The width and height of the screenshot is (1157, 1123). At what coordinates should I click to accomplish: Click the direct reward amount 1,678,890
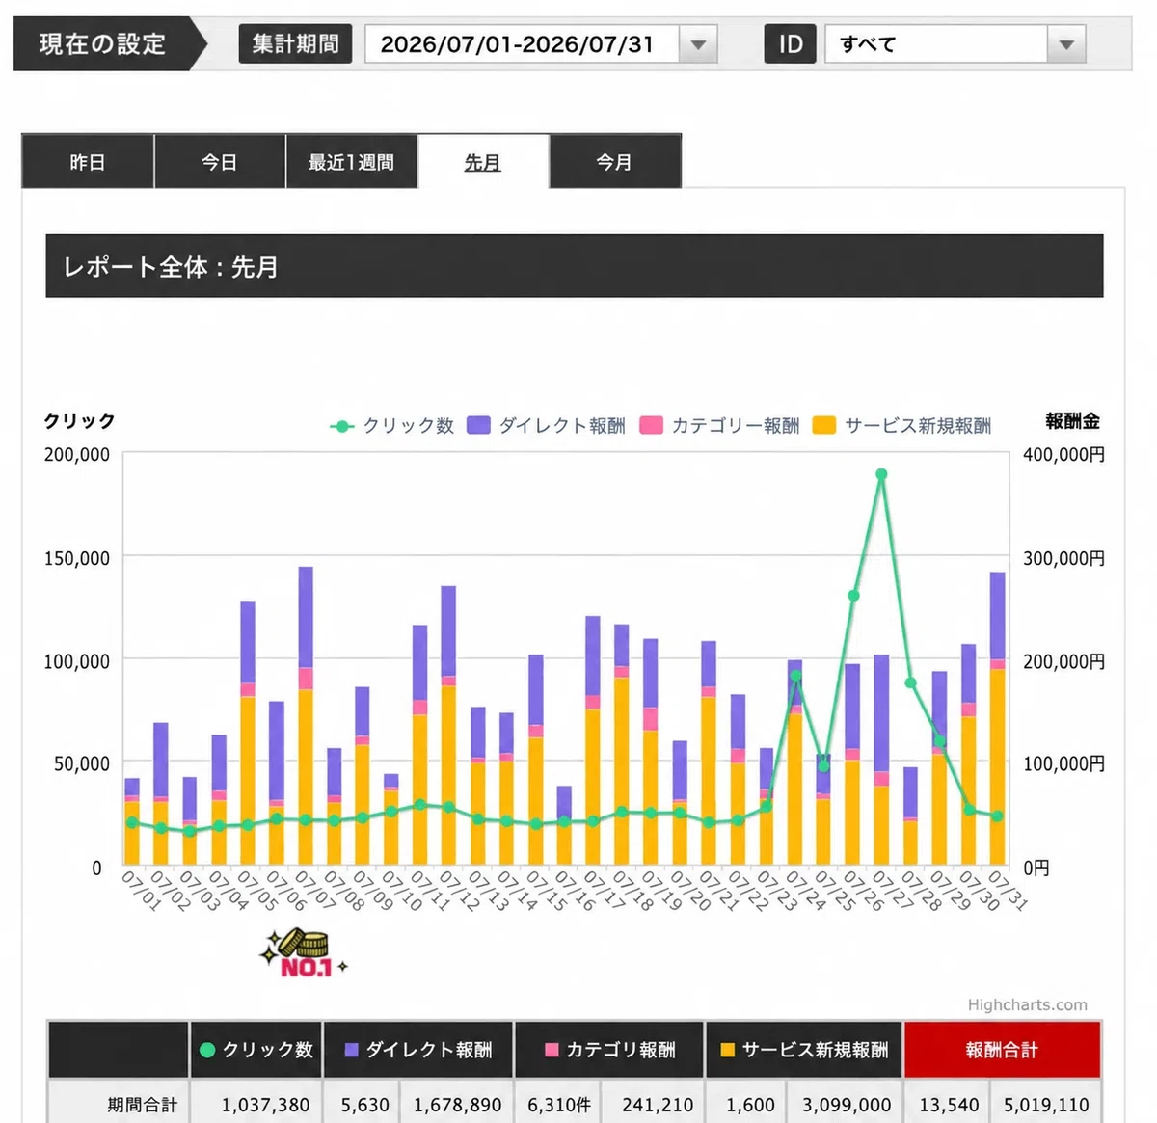pyautogui.click(x=458, y=1105)
